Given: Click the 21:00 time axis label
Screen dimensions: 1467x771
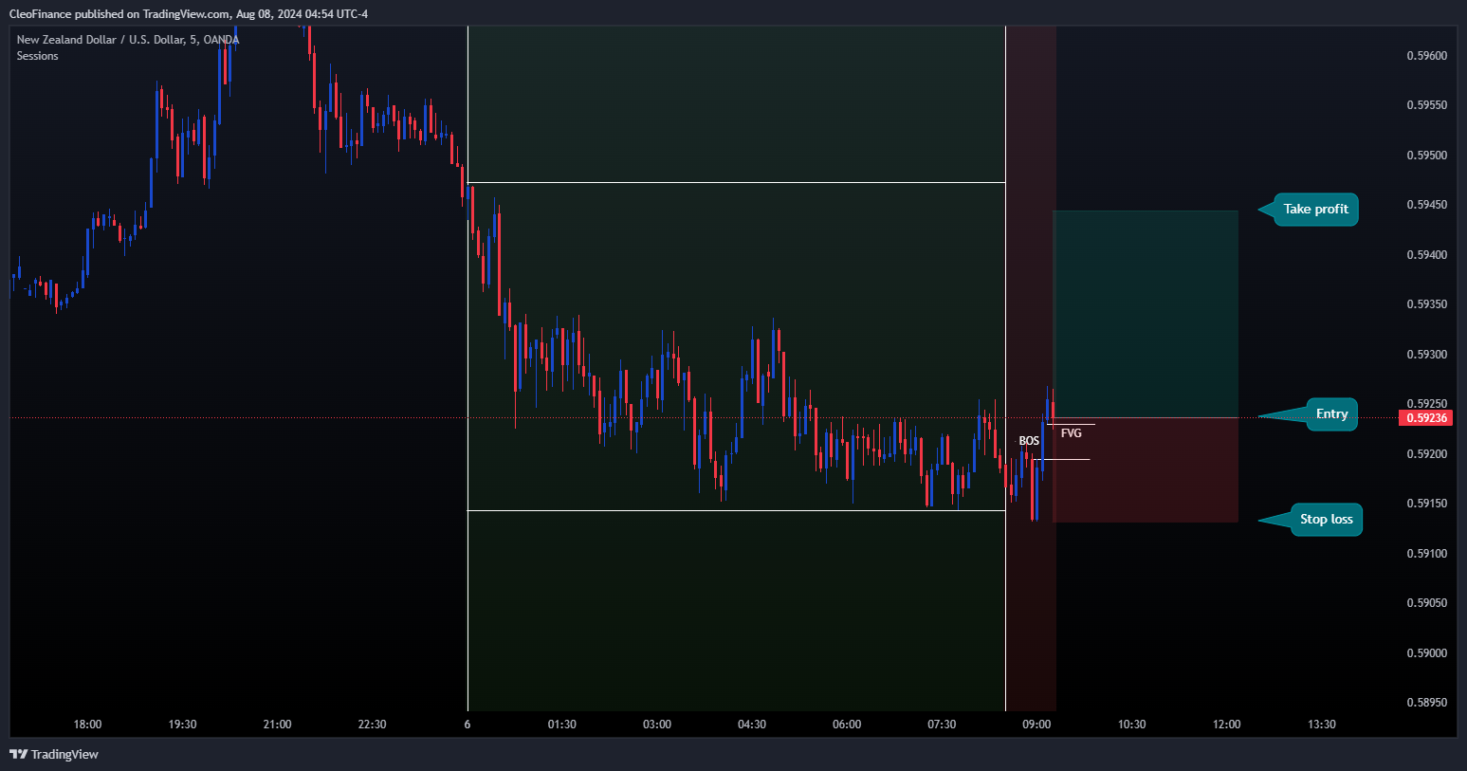Looking at the screenshot, I should tap(277, 725).
